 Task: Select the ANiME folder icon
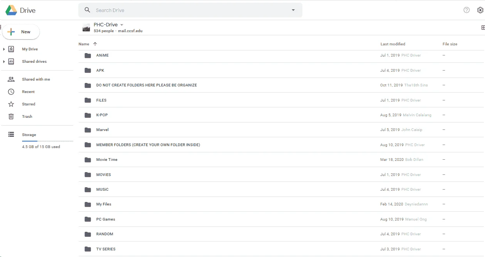point(88,55)
